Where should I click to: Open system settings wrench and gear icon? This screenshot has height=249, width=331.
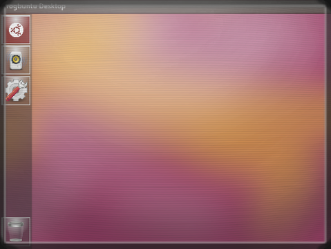click(x=16, y=91)
